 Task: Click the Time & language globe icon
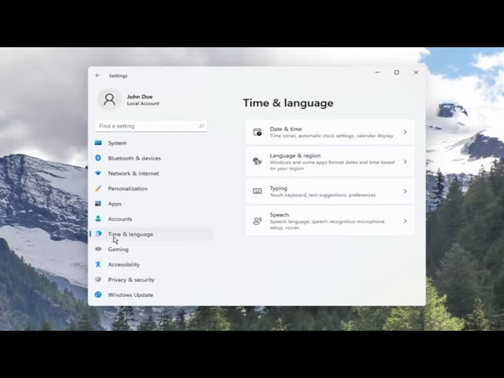coord(98,234)
